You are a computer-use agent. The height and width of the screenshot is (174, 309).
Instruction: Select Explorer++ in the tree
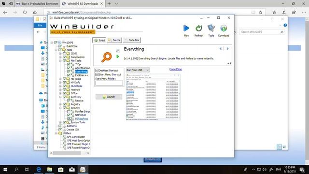pyautogui.click(x=82, y=75)
